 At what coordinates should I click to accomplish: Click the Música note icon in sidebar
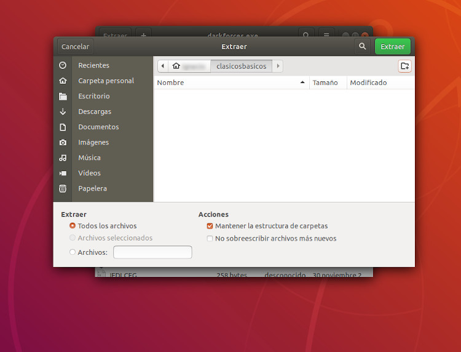coord(63,158)
